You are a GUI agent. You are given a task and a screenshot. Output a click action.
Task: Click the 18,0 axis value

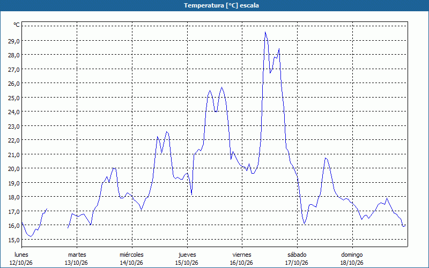14,197
